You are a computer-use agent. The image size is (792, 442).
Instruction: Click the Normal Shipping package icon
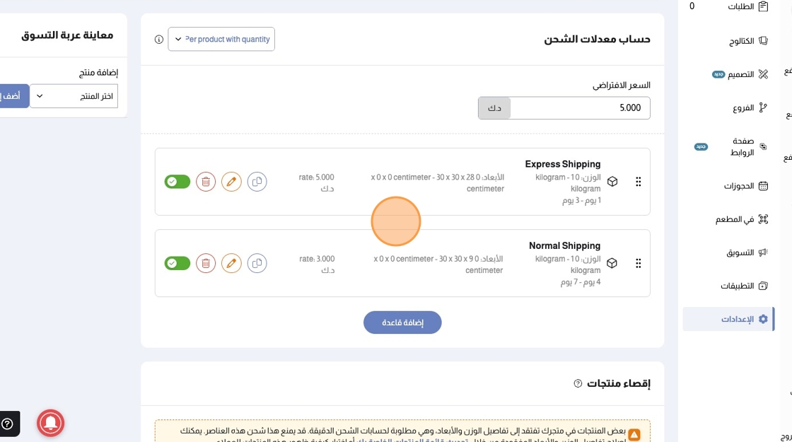tap(612, 263)
